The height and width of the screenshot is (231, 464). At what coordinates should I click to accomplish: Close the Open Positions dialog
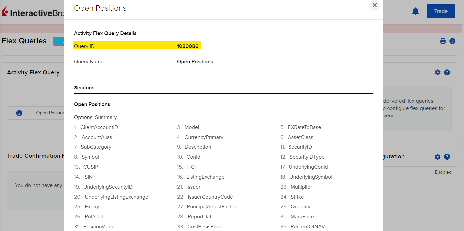374,5
